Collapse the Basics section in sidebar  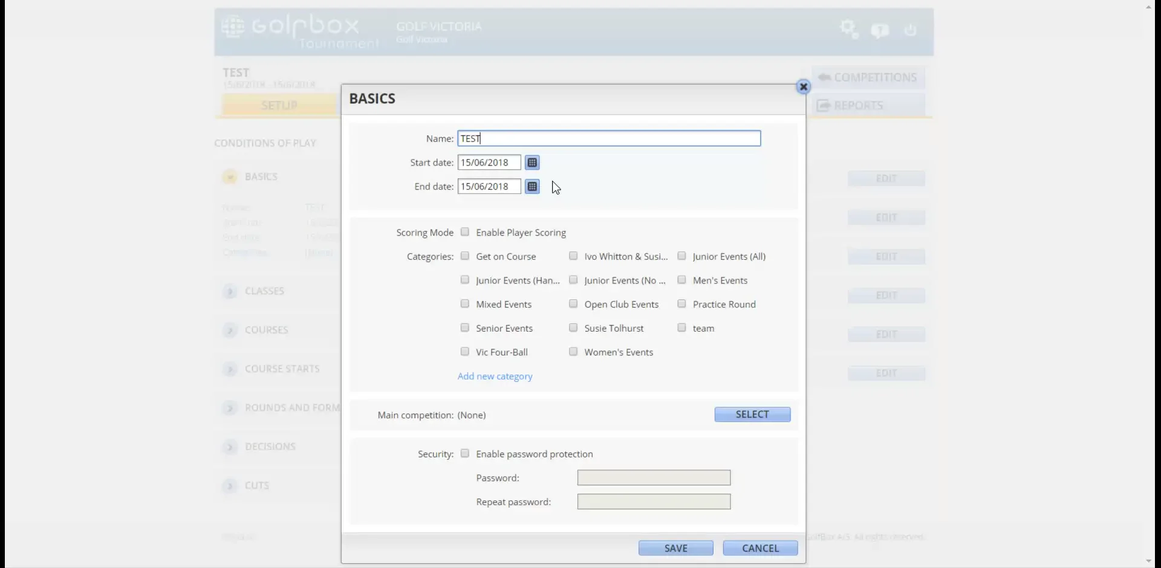(x=230, y=176)
